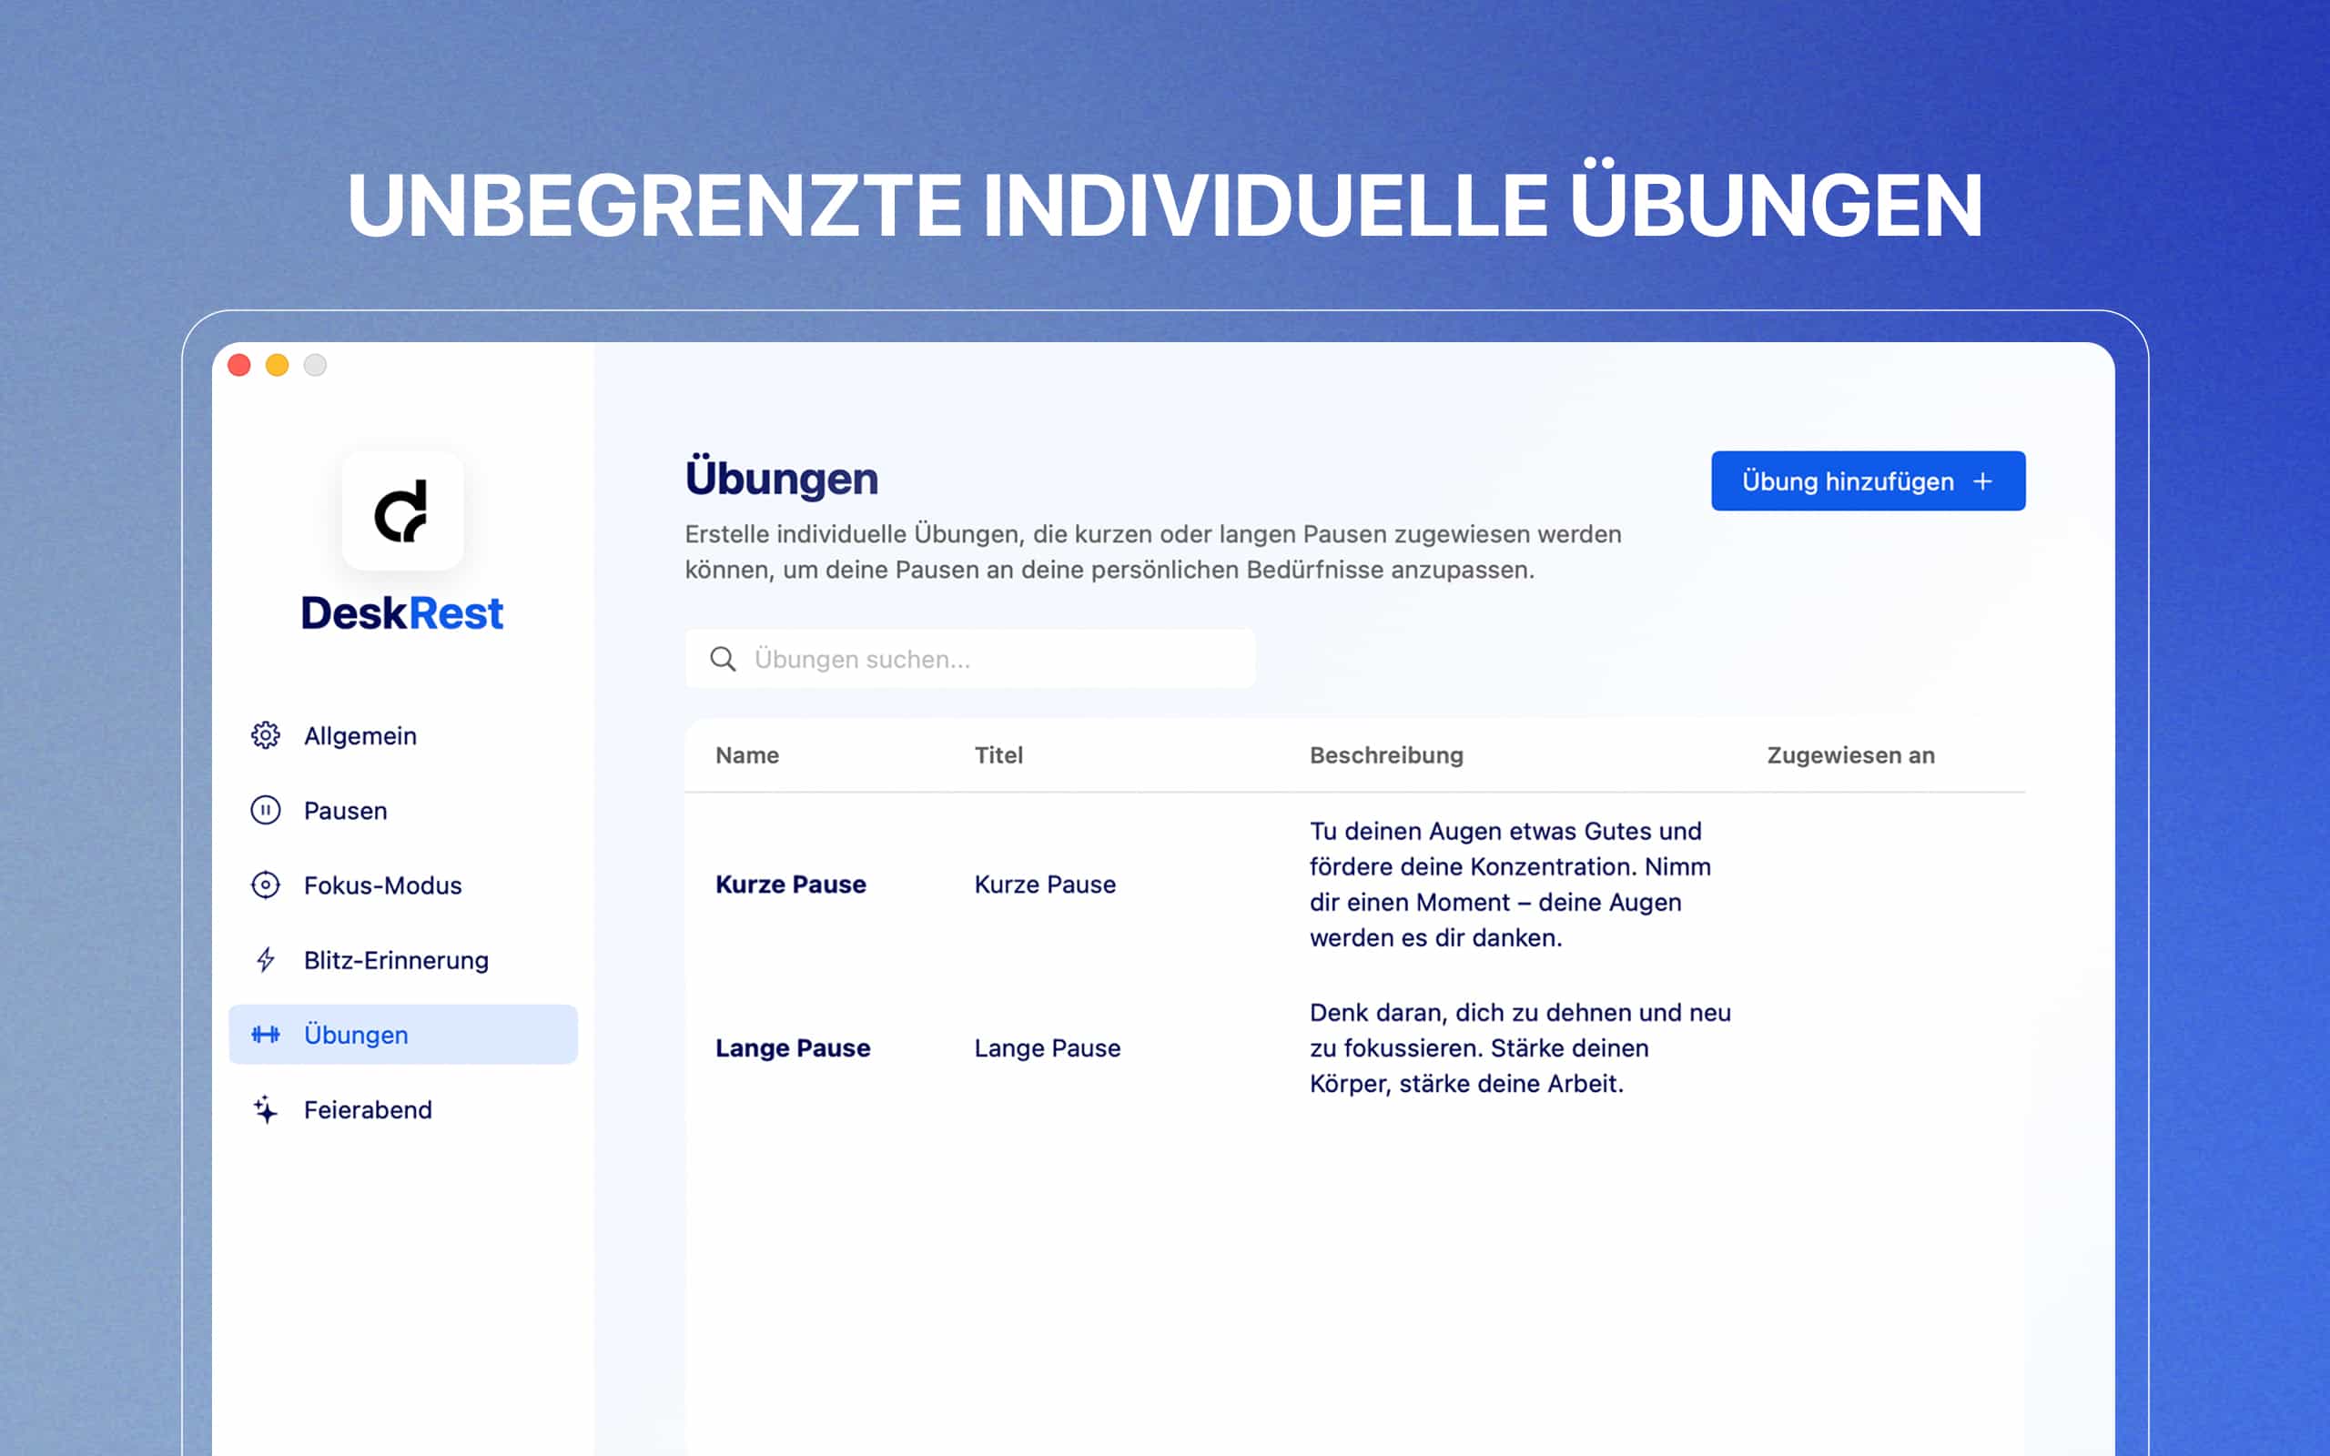Viewport: 2330px width, 1456px height.
Task: Click the yellow minimize traffic light button
Action: [x=277, y=365]
